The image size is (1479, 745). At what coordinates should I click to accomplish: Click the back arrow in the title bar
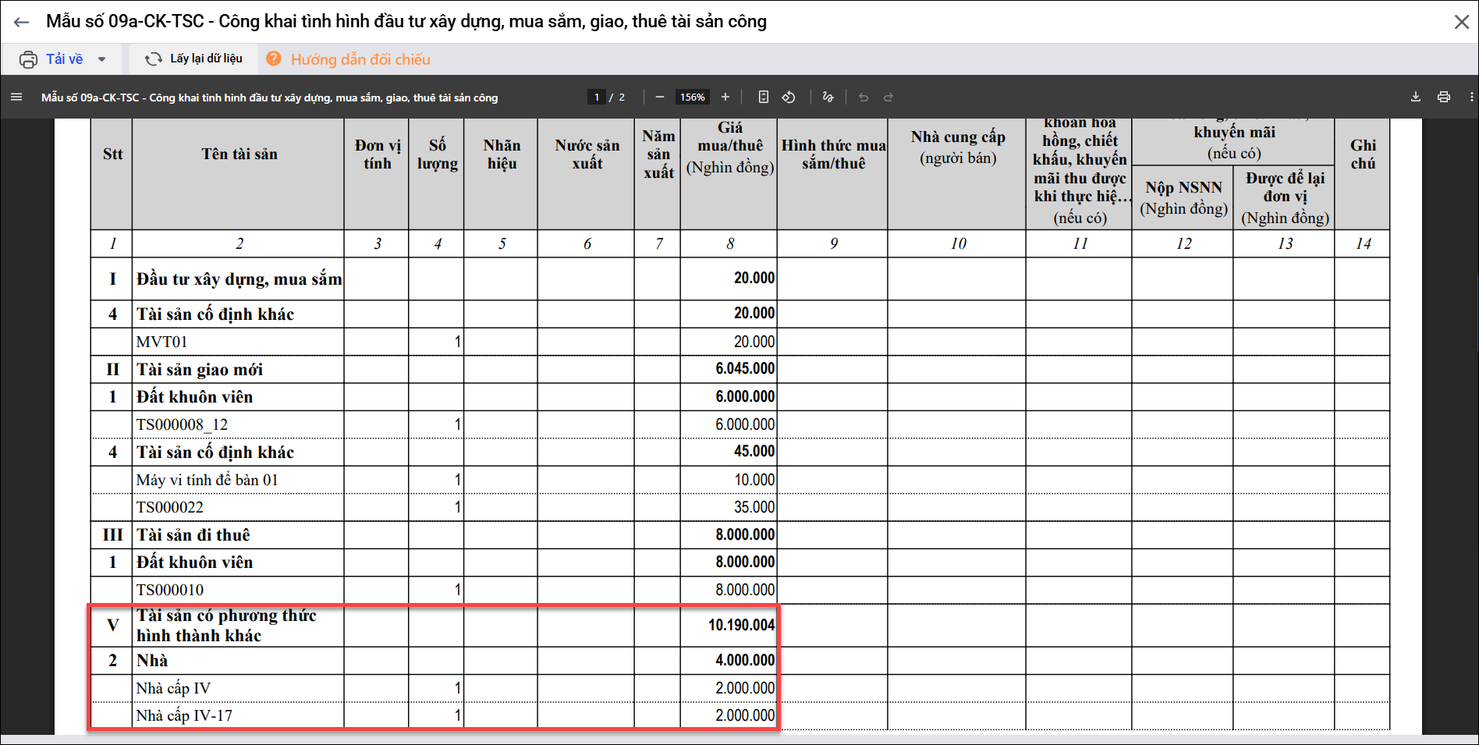coord(21,22)
